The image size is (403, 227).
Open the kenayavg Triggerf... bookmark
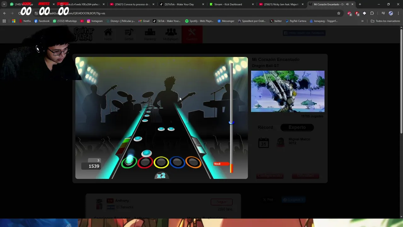(324, 21)
